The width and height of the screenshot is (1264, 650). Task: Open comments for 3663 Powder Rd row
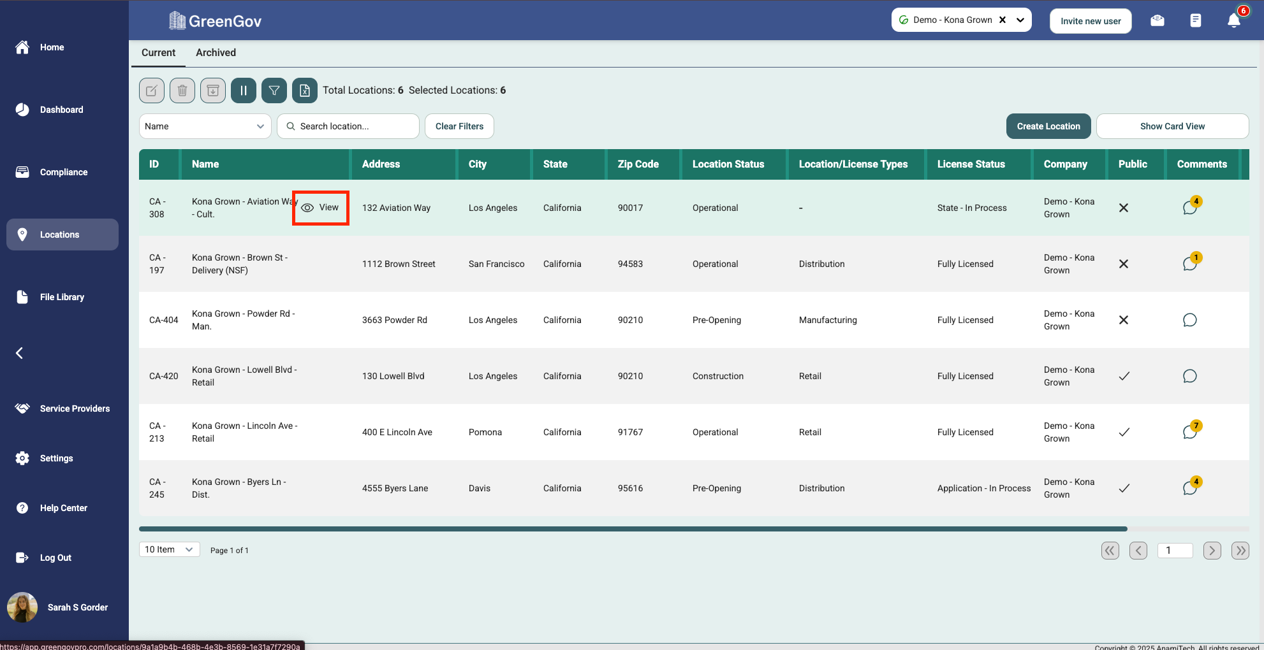(x=1190, y=320)
